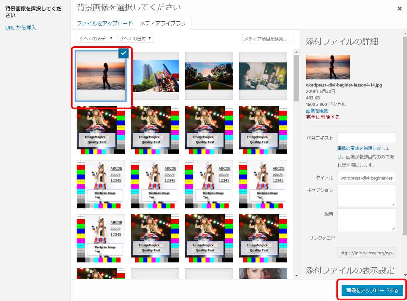The image size is (407, 301).
Task: Click the 代替テキスト label
Action: tap(320, 138)
